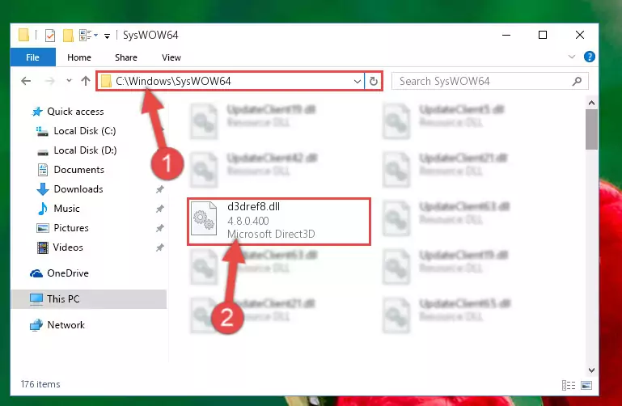Click the Music note icon in sidebar
Image resolution: width=622 pixels, height=406 pixels.
click(42, 209)
